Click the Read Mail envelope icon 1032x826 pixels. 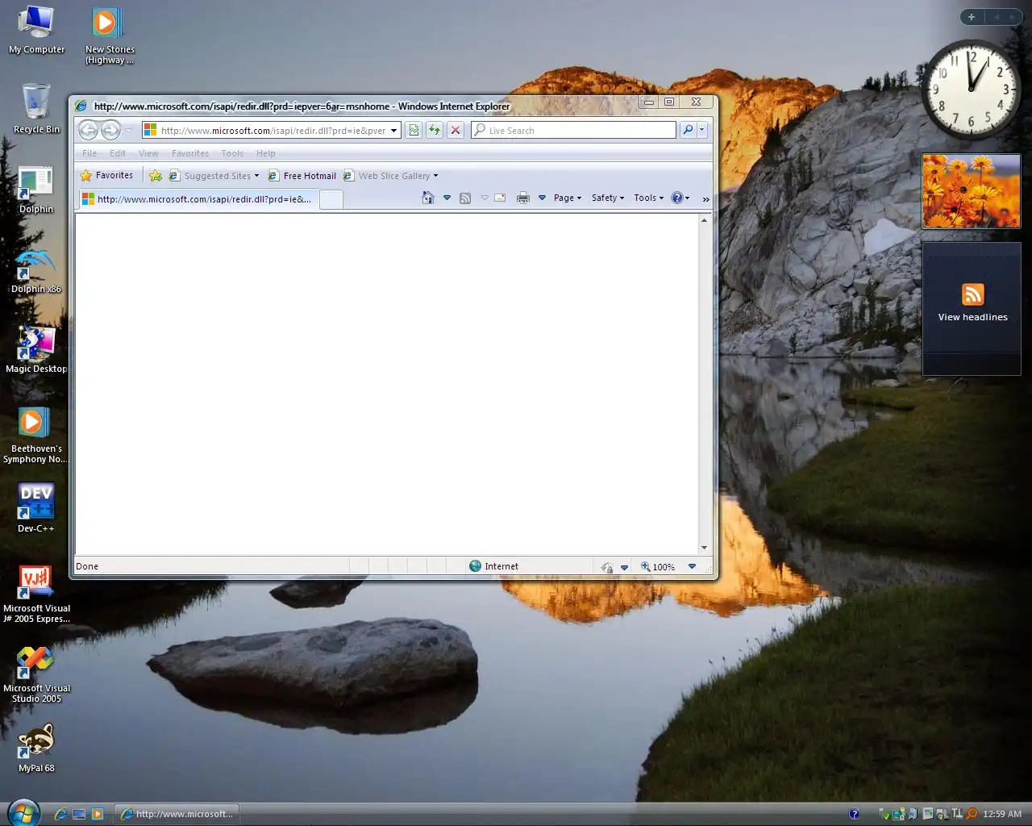tap(500, 198)
